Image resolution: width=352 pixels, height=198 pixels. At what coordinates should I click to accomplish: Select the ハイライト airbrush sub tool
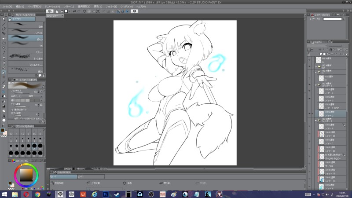coord(26,32)
